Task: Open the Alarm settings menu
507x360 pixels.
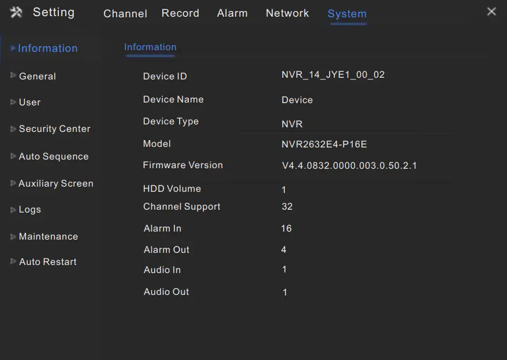Action: coord(232,13)
